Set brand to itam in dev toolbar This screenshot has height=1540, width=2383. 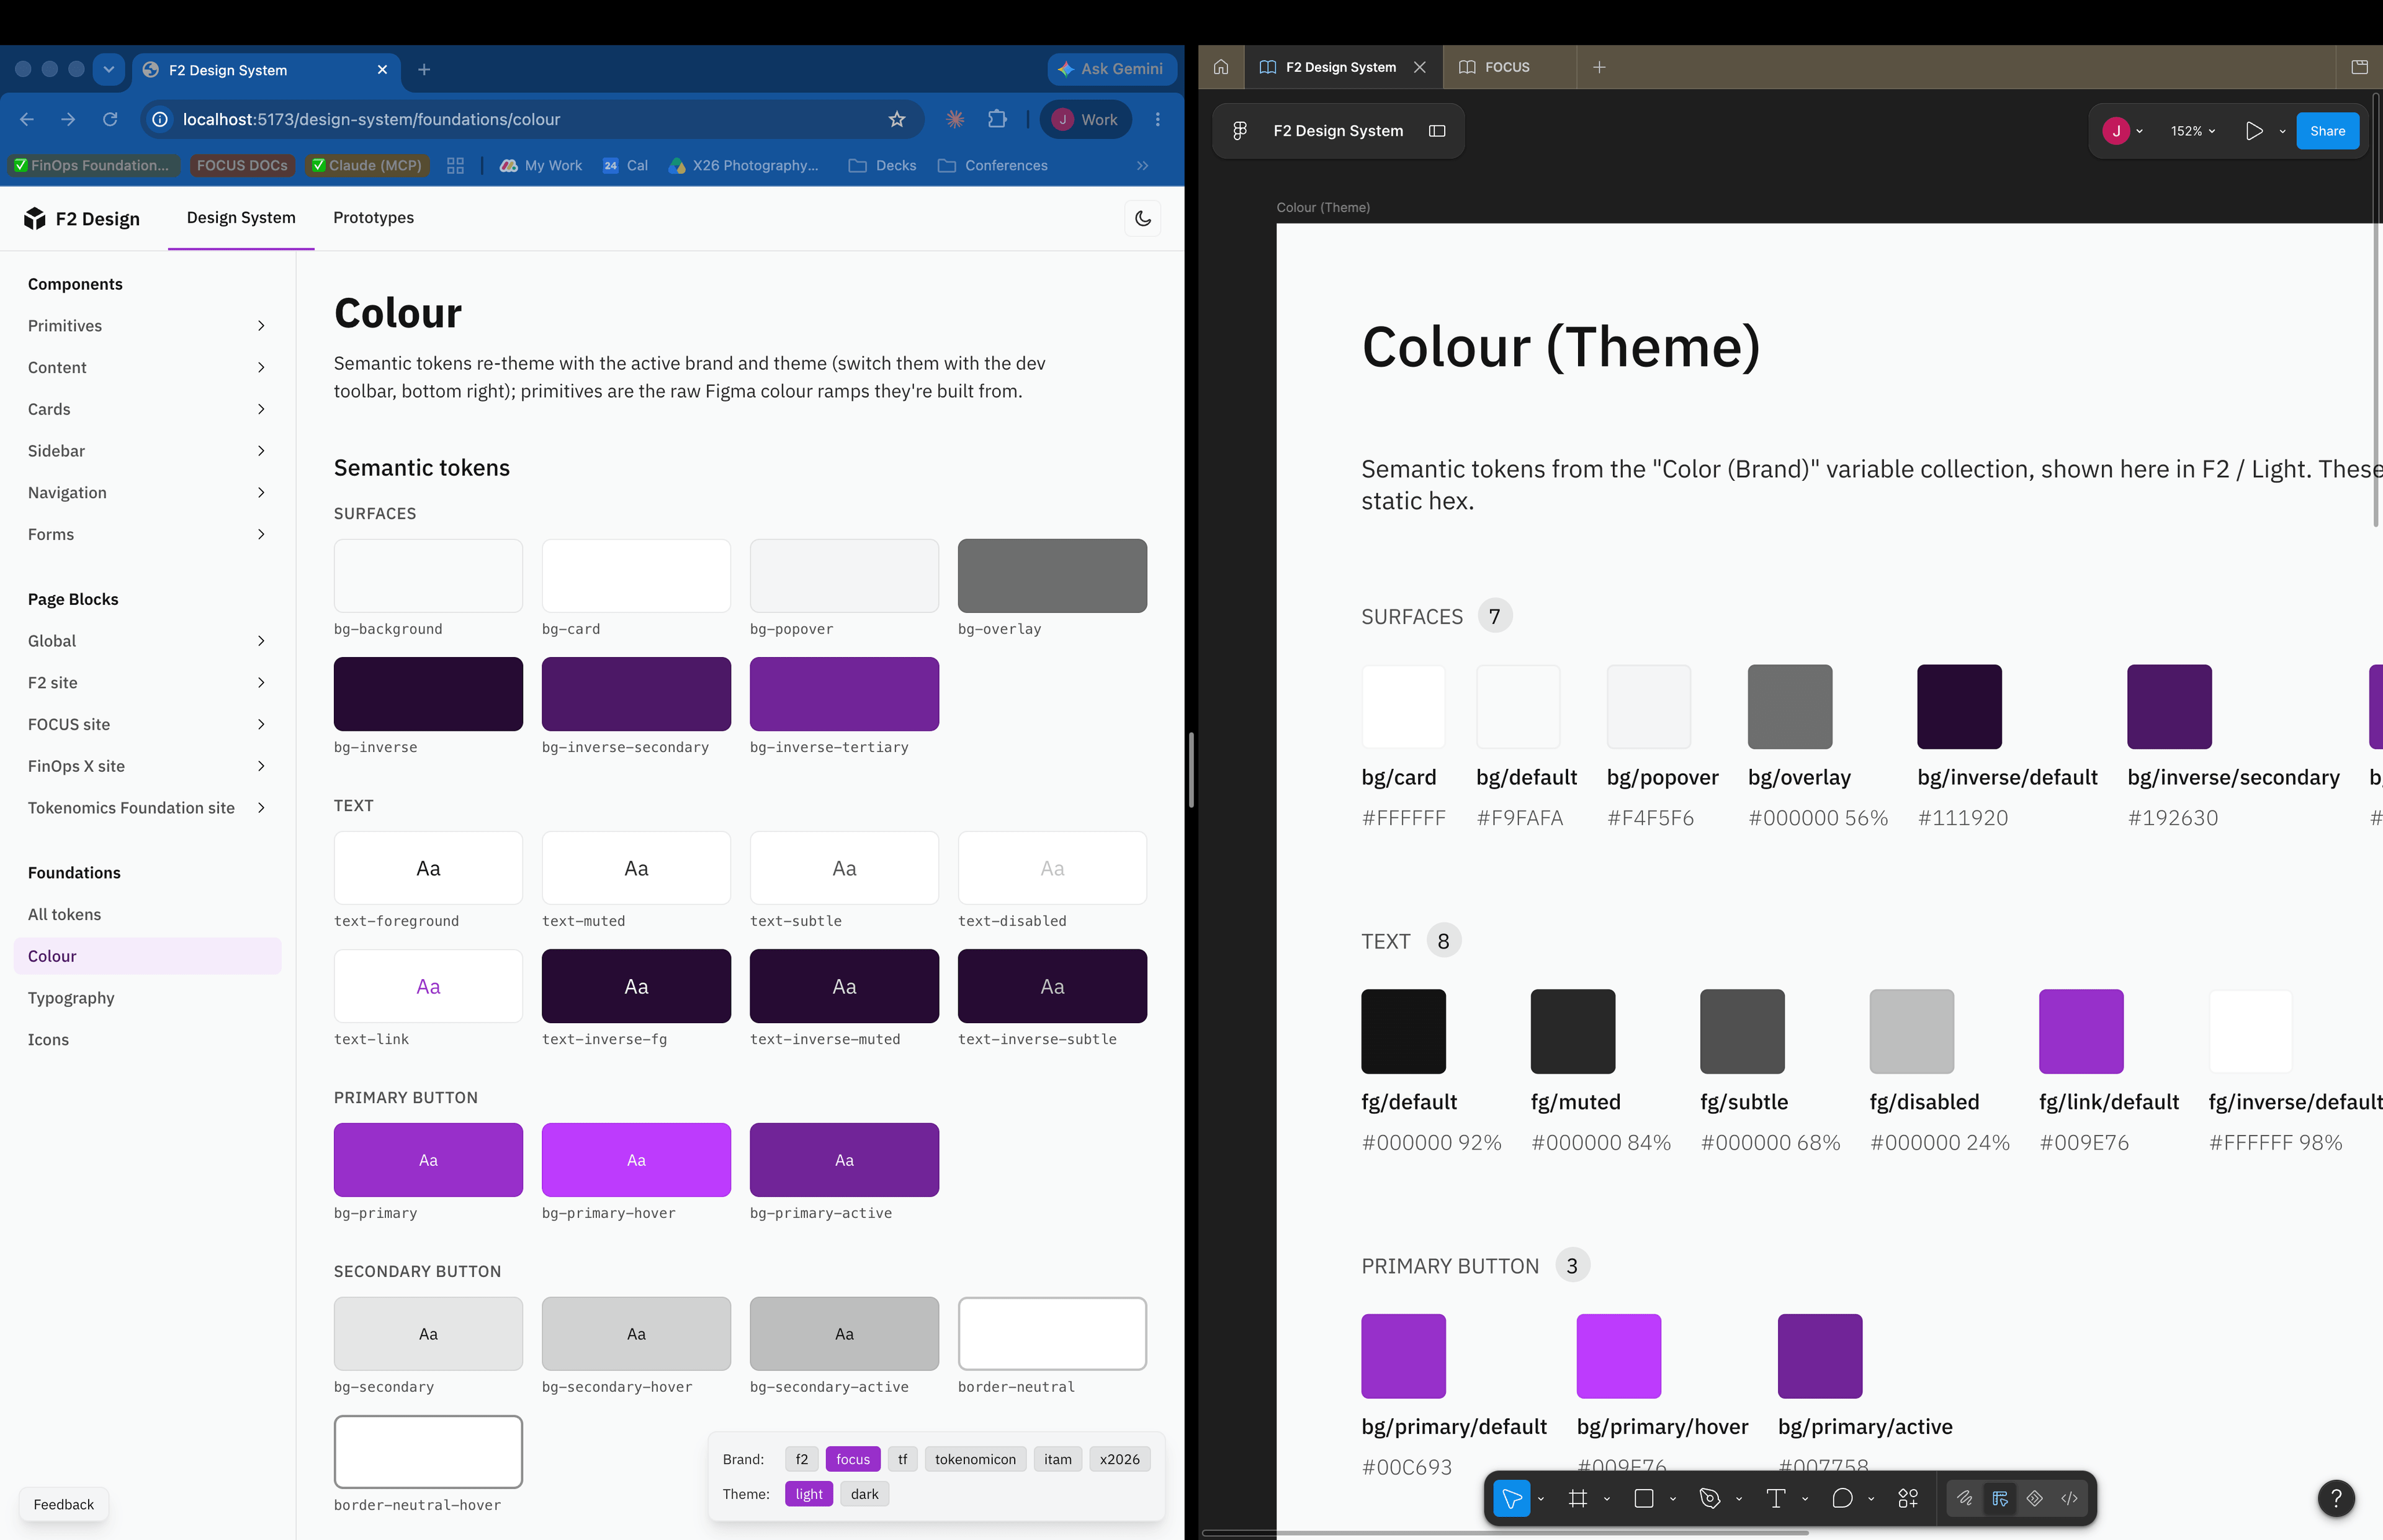coord(1058,1459)
